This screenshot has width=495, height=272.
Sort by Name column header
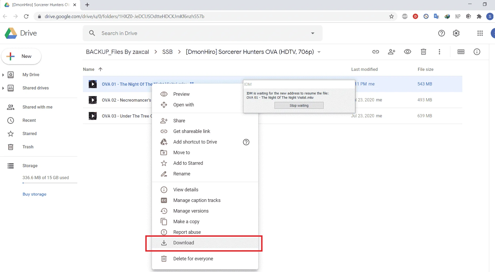point(88,70)
